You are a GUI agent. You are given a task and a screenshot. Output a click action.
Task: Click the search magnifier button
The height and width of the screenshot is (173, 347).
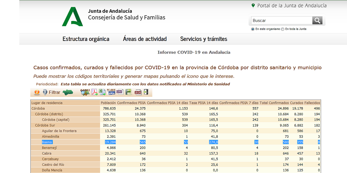317,20
